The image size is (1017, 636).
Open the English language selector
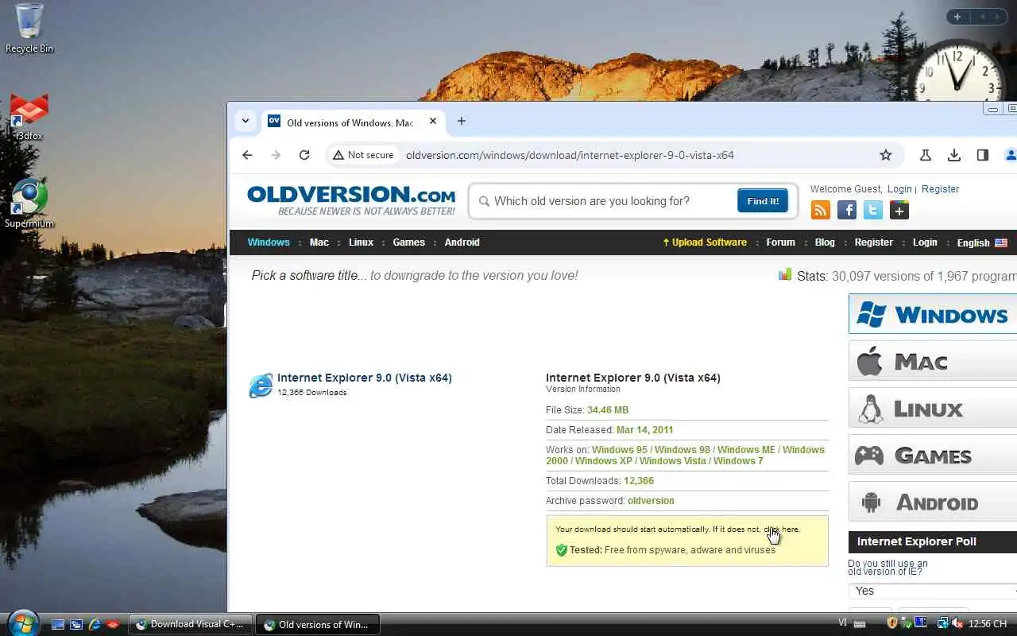982,242
